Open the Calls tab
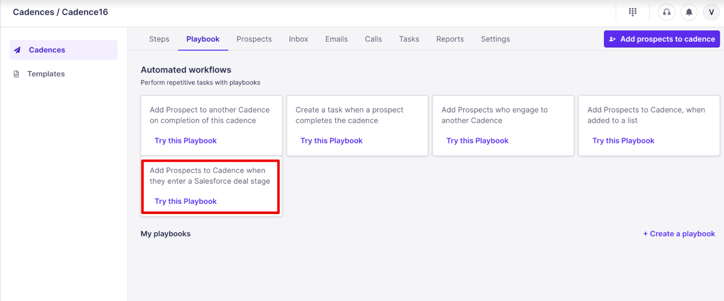 click(373, 39)
